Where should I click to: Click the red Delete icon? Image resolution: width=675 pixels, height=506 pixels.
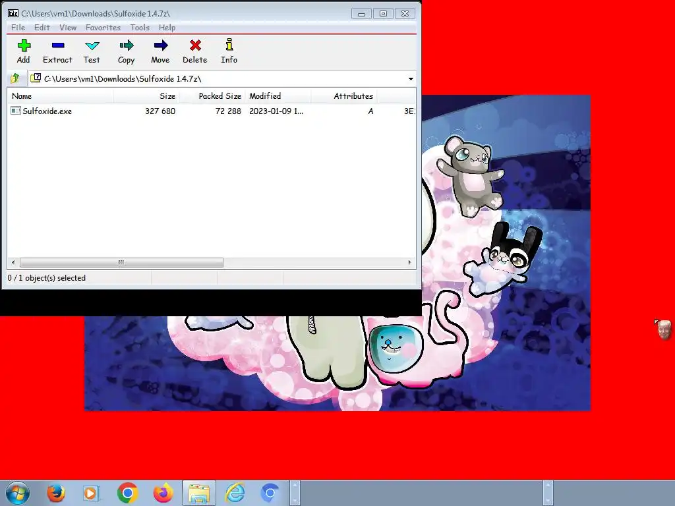click(195, 45)
